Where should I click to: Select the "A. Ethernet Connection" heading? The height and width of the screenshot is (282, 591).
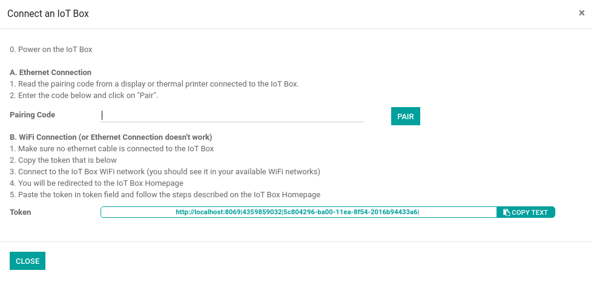tap(50, 72)
